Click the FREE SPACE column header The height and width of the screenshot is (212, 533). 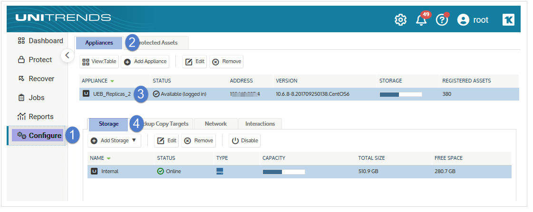448,158
